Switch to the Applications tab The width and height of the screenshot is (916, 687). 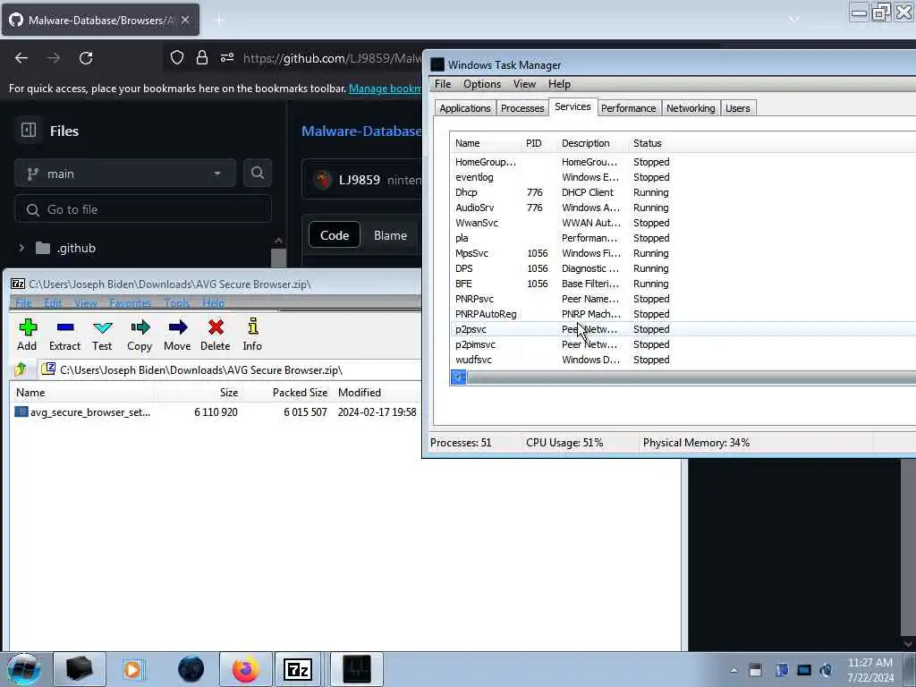click(x=465, y=108)
